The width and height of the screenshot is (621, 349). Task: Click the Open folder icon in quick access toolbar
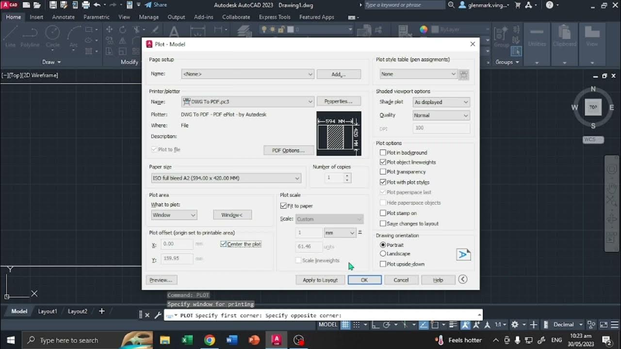pos(37,5)
